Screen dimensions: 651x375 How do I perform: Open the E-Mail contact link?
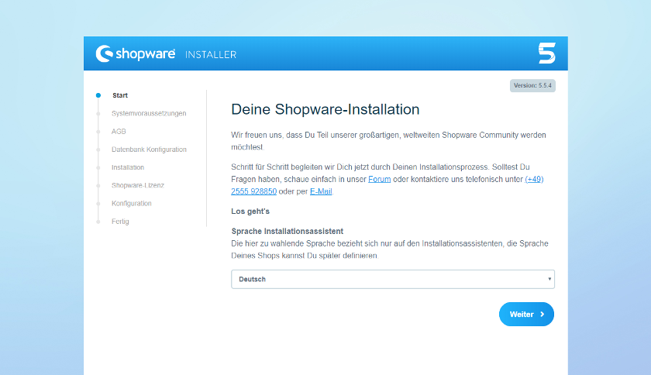click(x=321, y=191)
